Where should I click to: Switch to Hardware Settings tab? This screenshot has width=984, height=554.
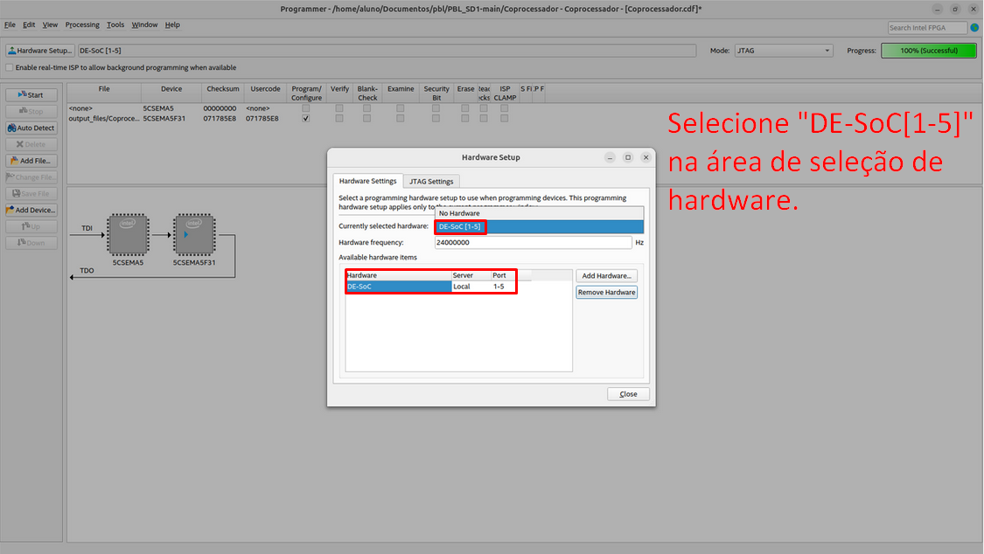coord(367,181)
